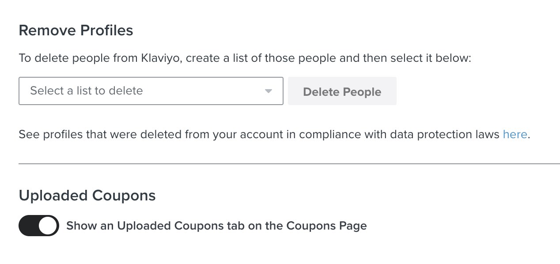This screenshot has width=560, height=264.
Task: Activate the Delete People action
Action: (342, 91)
